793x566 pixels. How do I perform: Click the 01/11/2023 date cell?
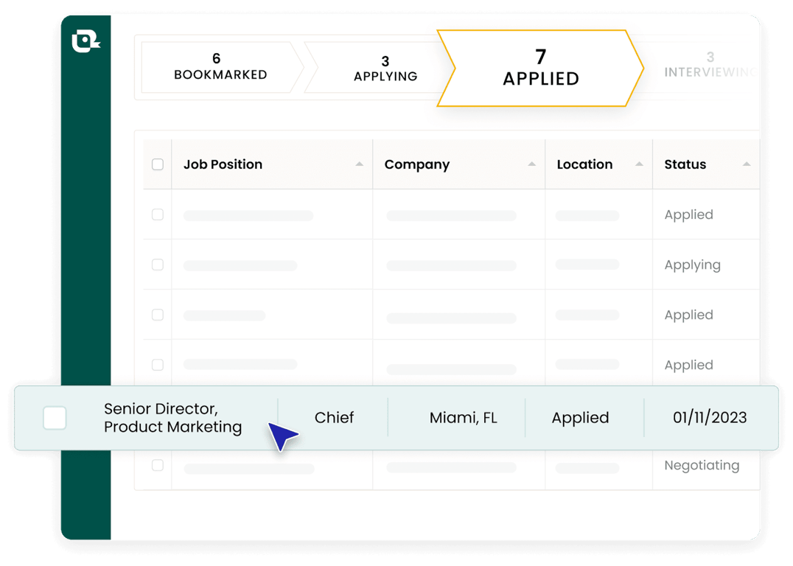(x=710, y=418)
